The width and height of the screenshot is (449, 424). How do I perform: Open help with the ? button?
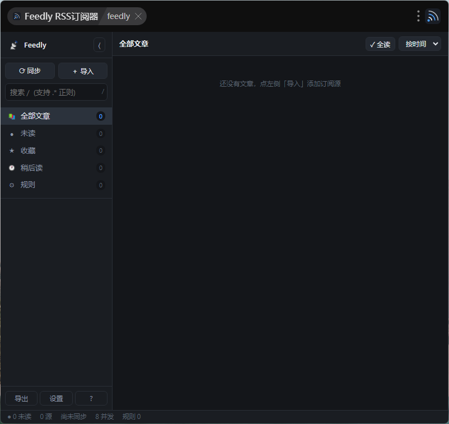click(91, 398)
